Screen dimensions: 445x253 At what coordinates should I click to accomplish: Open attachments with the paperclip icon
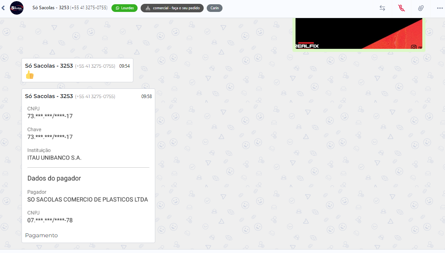[x=421, y=8]
